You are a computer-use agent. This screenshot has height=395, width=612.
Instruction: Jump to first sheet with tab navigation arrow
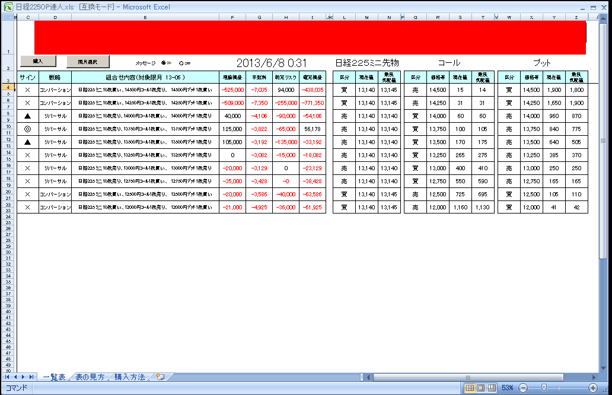coord(7,377)
